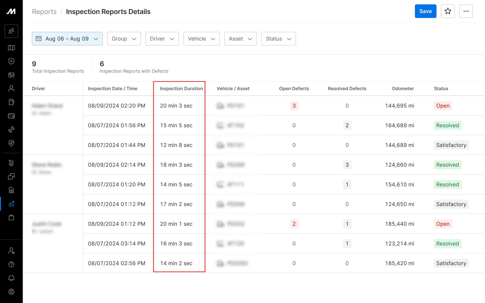Click the Satisfactory status in the 144,689 mi row

click(x=451, y=145)
